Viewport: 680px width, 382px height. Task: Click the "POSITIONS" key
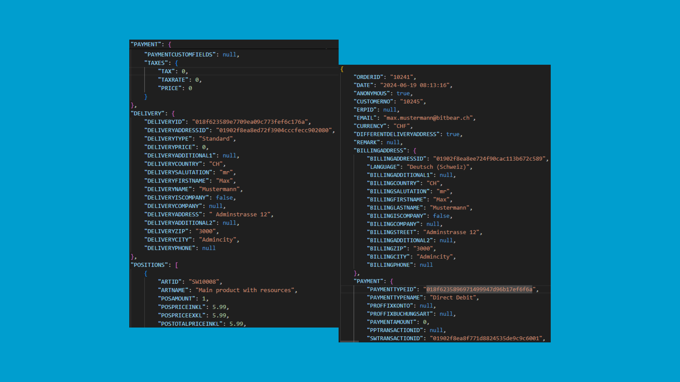pyautogui.click(x=149, y=265)
